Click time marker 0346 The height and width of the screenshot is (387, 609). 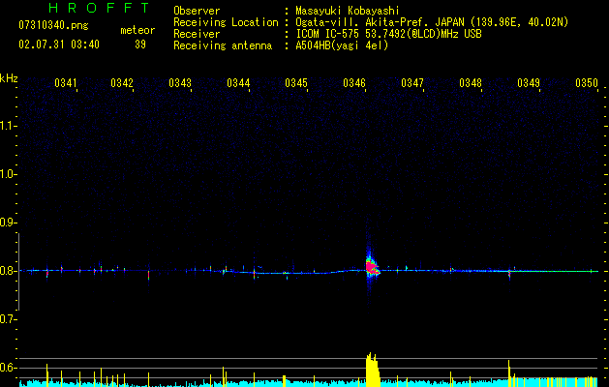coord(354,83)
